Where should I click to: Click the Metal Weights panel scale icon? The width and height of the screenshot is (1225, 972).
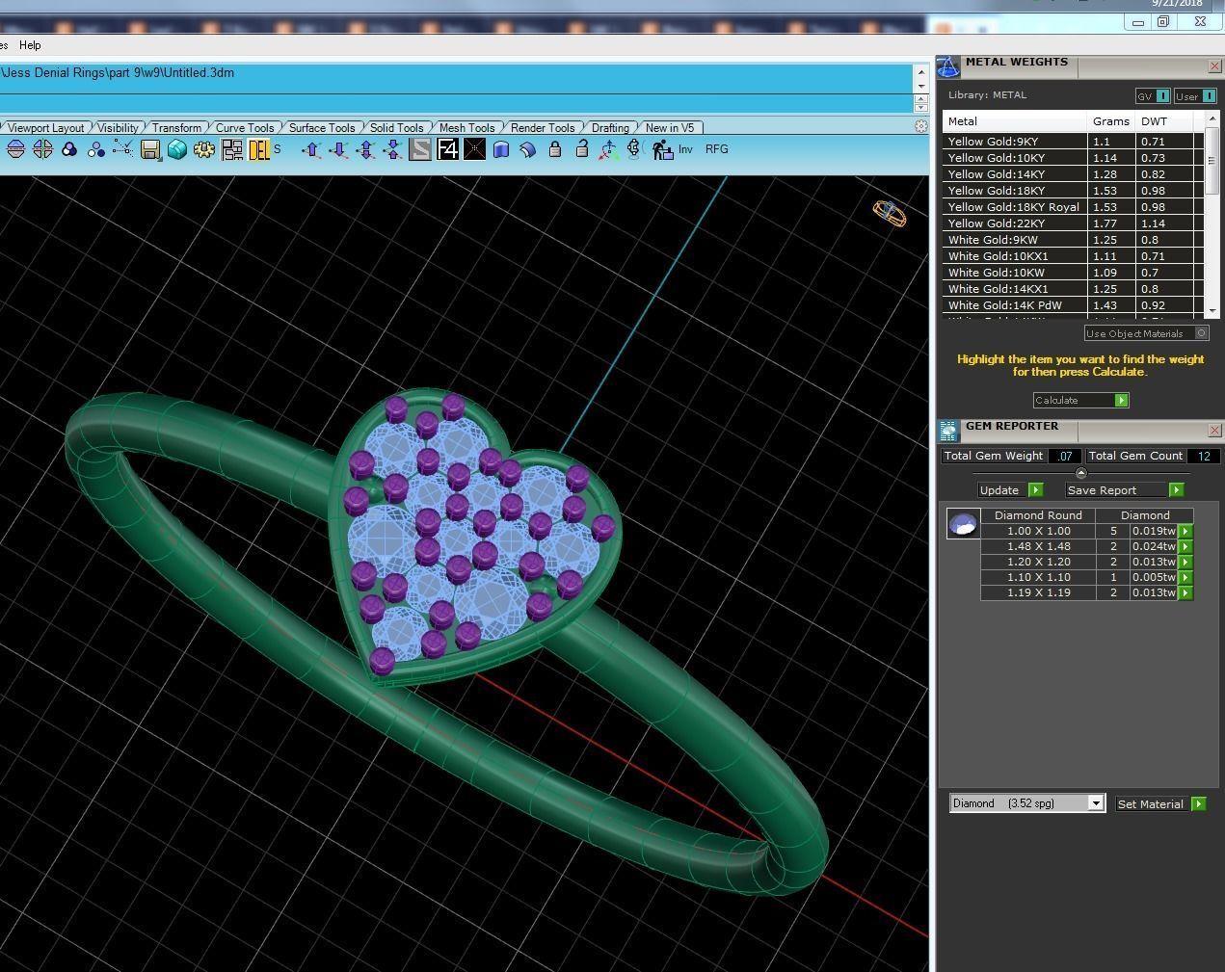coord(948,66)
